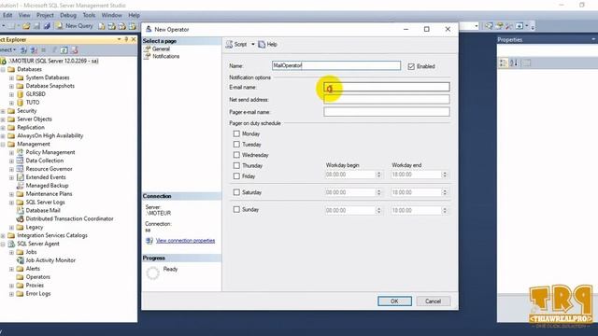Select the General page
The height and width of the screenshot is (336, 598).
pyautogui.click(x=161, y=49)
